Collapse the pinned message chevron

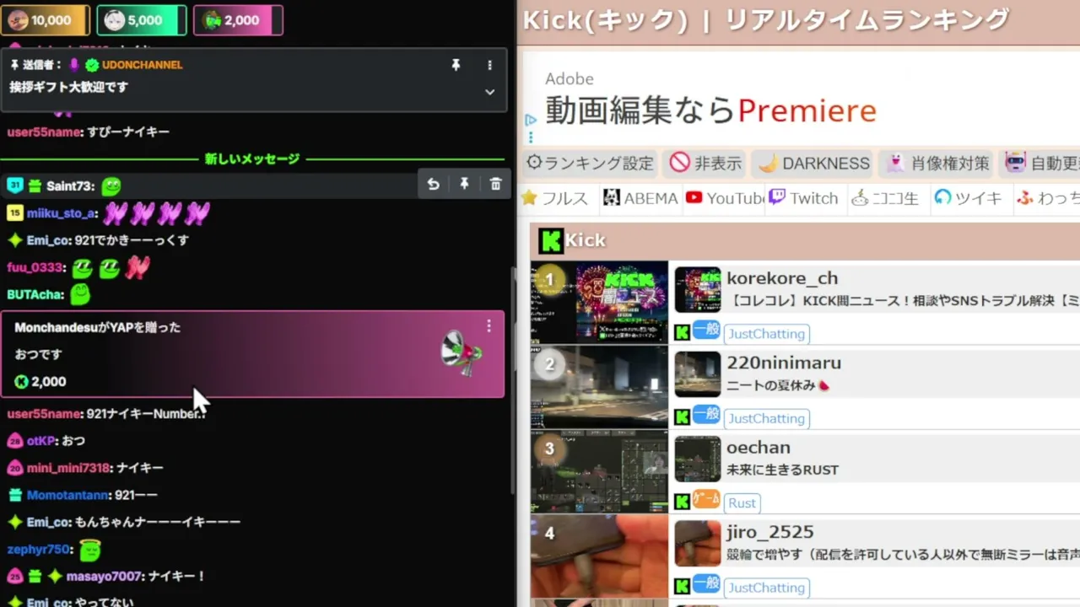tap(489, 92)
